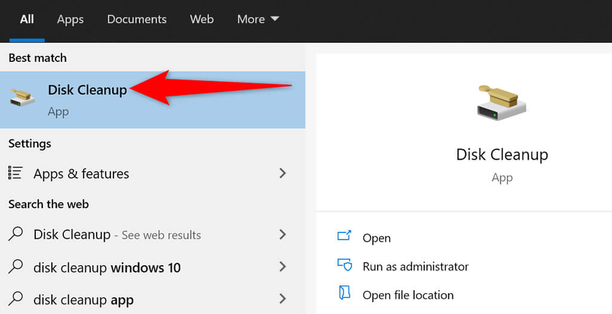Click the magnifier icon beside Disk Cleanup web result
Image resolution: width=612 pixels, height=314 pixels.
click(x=16, y=234)
